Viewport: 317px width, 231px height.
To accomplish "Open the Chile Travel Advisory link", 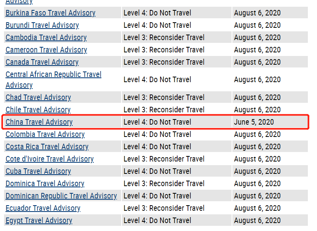I will point(38,110).
